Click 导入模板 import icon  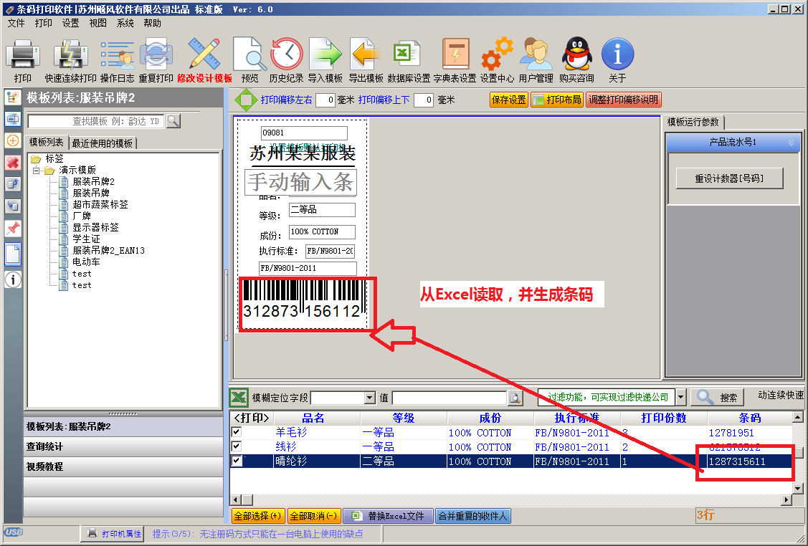(x=325, y=54)
